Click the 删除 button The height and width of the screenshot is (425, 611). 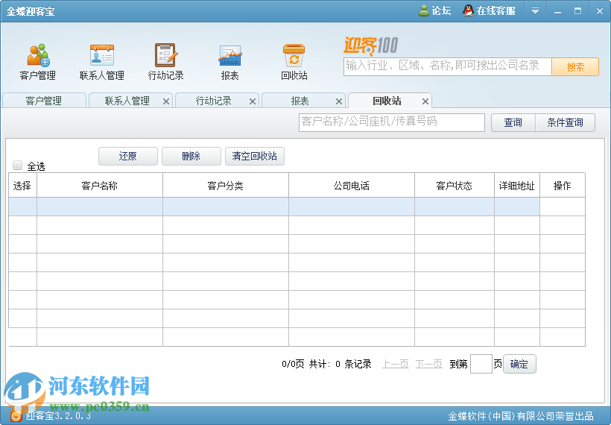[191, 157]
